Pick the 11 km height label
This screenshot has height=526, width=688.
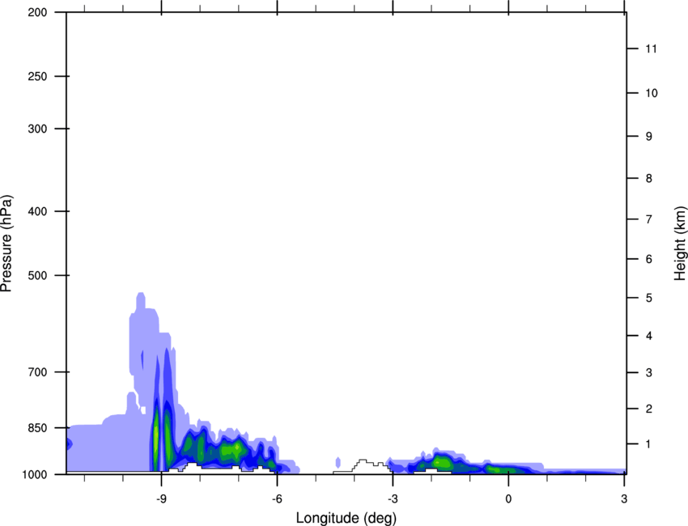(651, 49)
